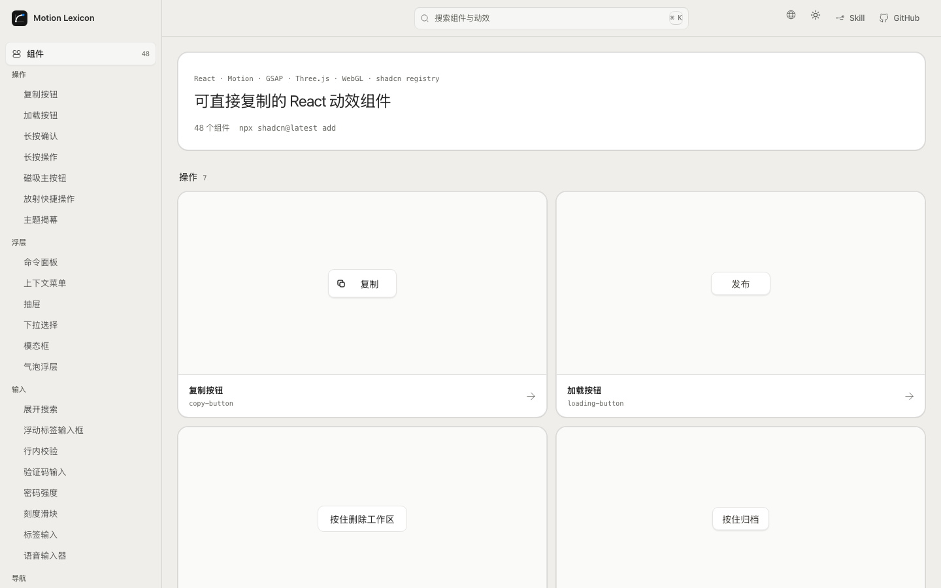This screenshot has height=588, width=941.
Task: Open 展开搜索 sidebar entry
Action: click(x=41, y=410)
